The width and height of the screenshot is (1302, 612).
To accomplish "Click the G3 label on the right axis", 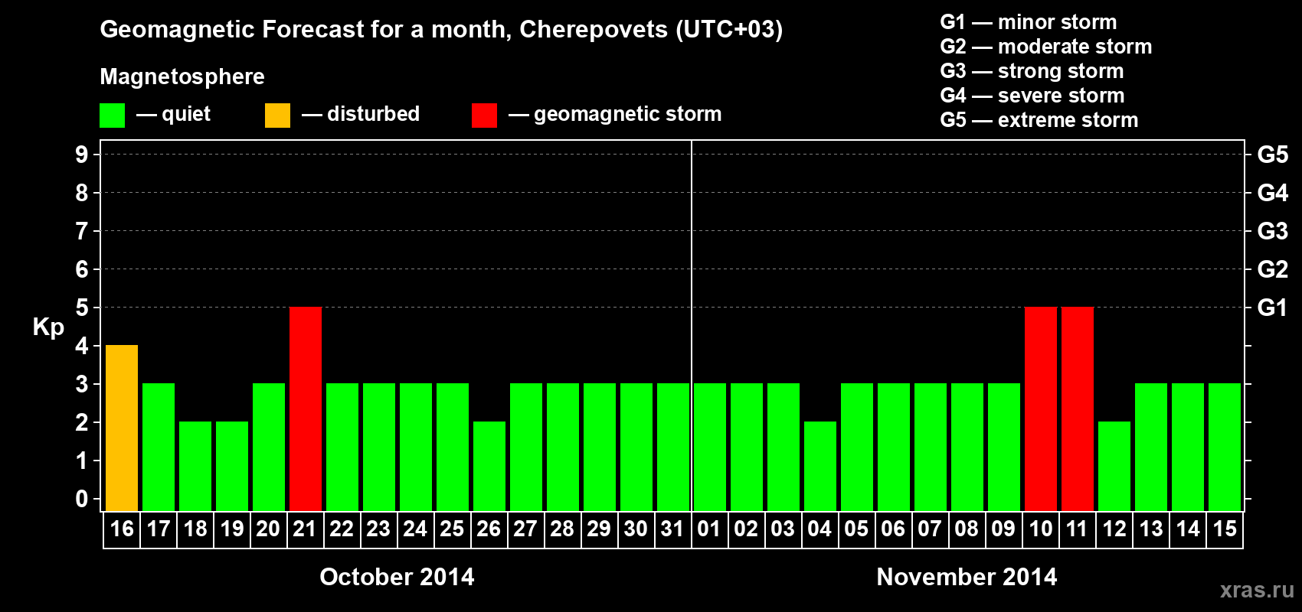I will coord(1272,231).
